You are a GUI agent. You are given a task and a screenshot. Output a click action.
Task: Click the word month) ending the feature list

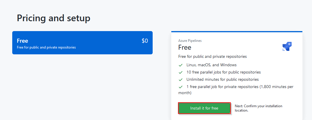point(185,93)
